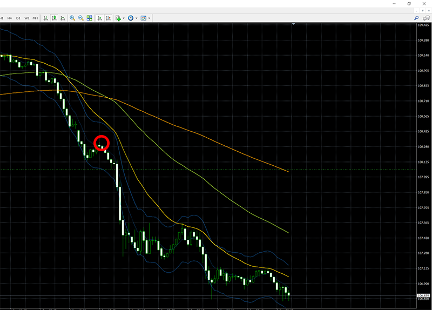Expand the periods clock dropdown arrow

tap(136, 18)
